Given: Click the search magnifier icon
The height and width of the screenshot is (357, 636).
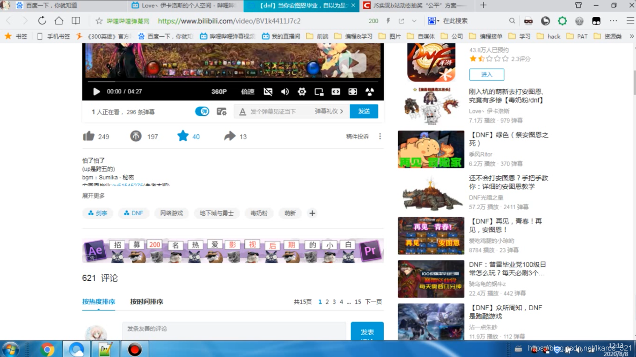Looking at the screenshot, I should point(512,21).
